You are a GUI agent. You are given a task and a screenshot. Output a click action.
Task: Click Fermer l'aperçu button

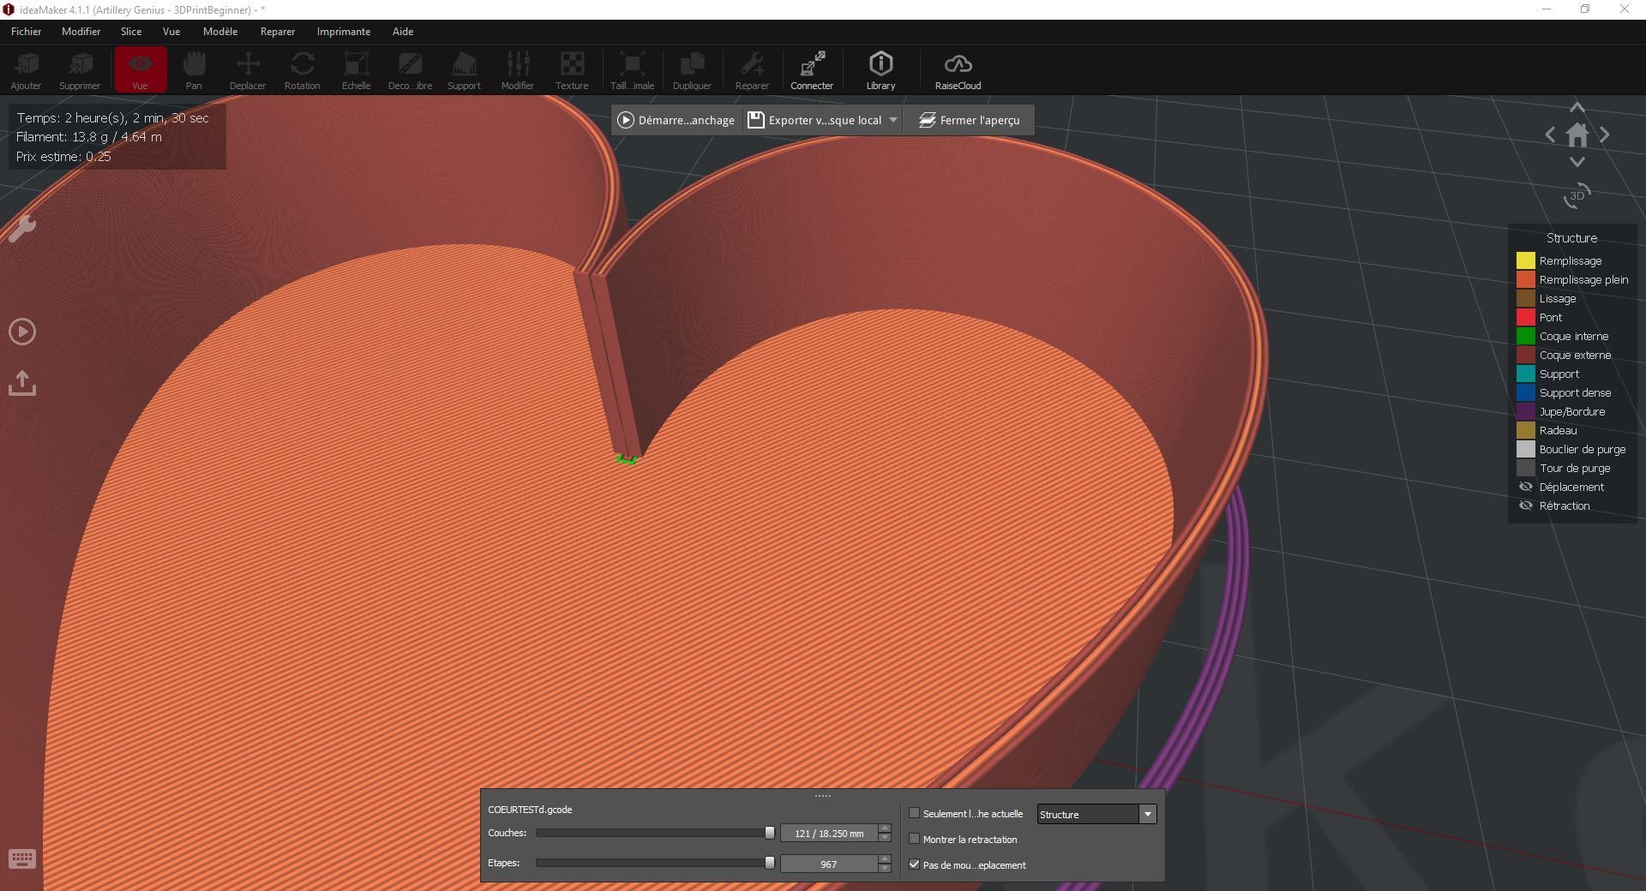pos(969,120)
